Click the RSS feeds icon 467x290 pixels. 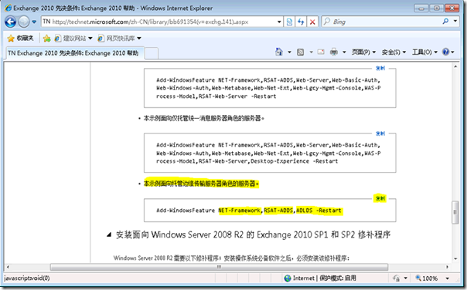coord(301,52)
